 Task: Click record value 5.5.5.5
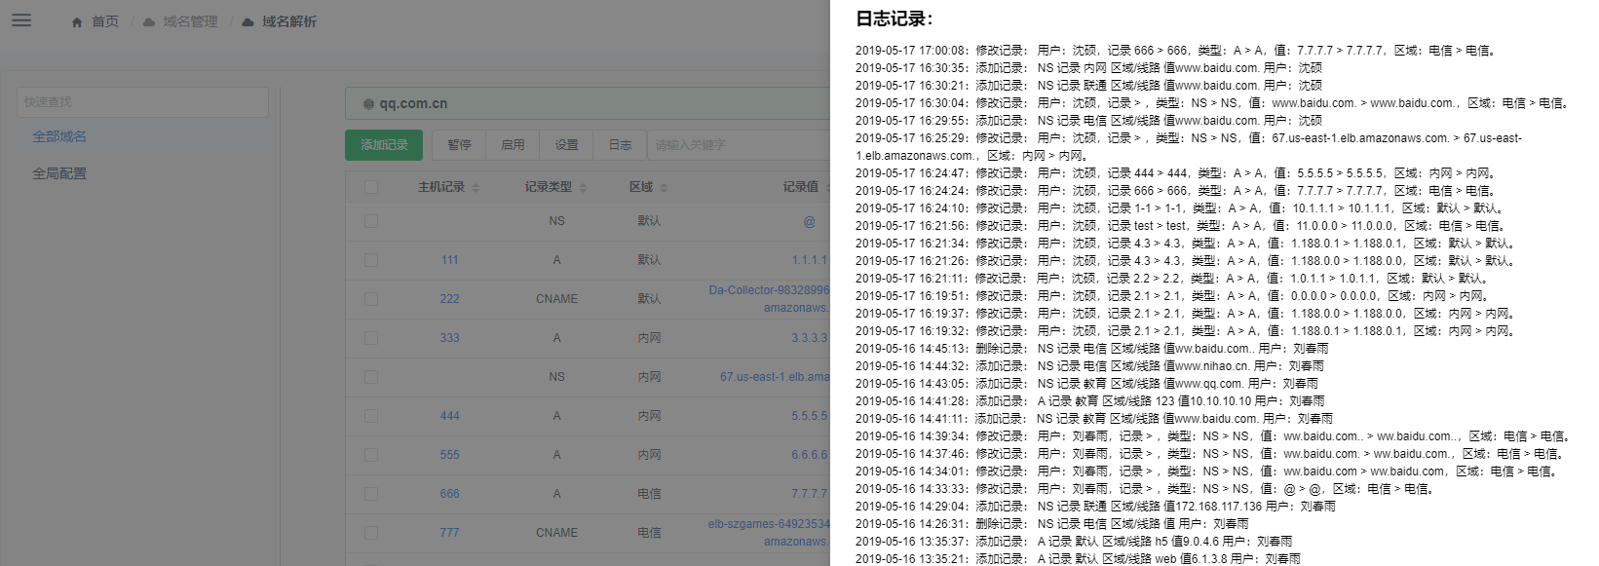pos(810,416)
